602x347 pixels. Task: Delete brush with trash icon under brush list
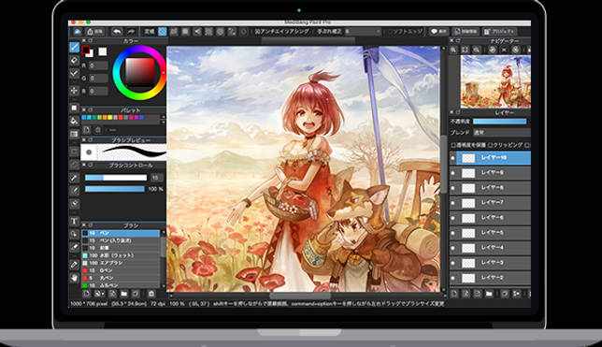click(x=151, y=294)
